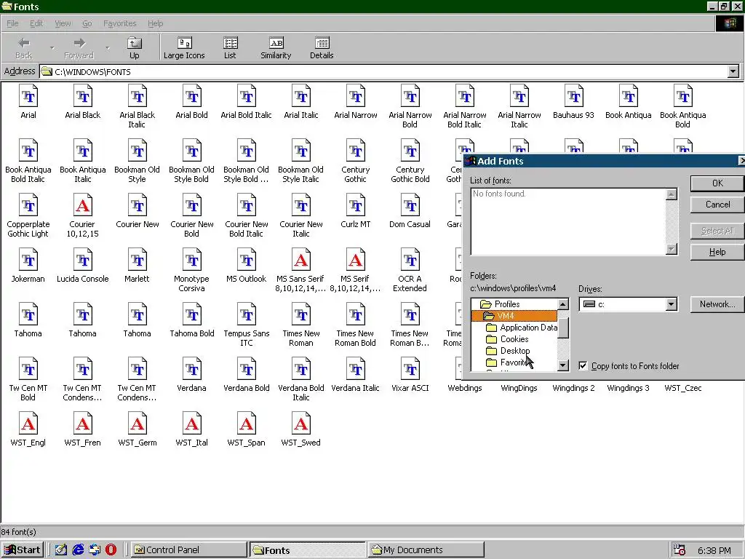Image resolution: width=745 pixels, height=559 pixels.
Task: Select the Dom Casual font icon
Action: point(410,205)
